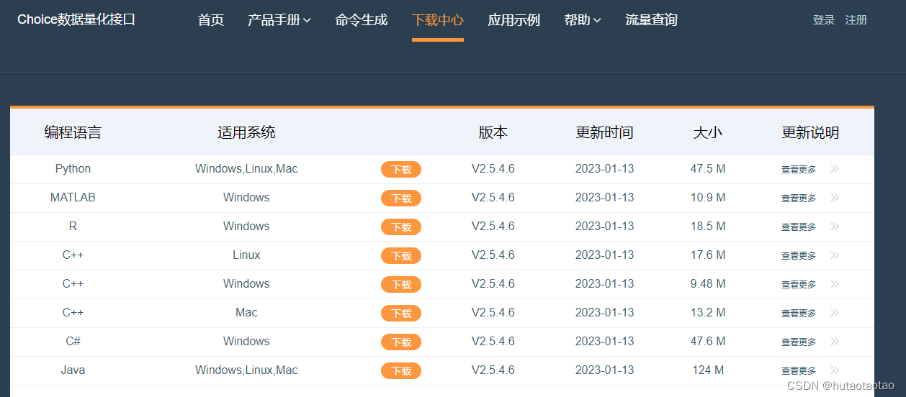
Task: Click the 编程语言 column header
Action: click(73, 132)
